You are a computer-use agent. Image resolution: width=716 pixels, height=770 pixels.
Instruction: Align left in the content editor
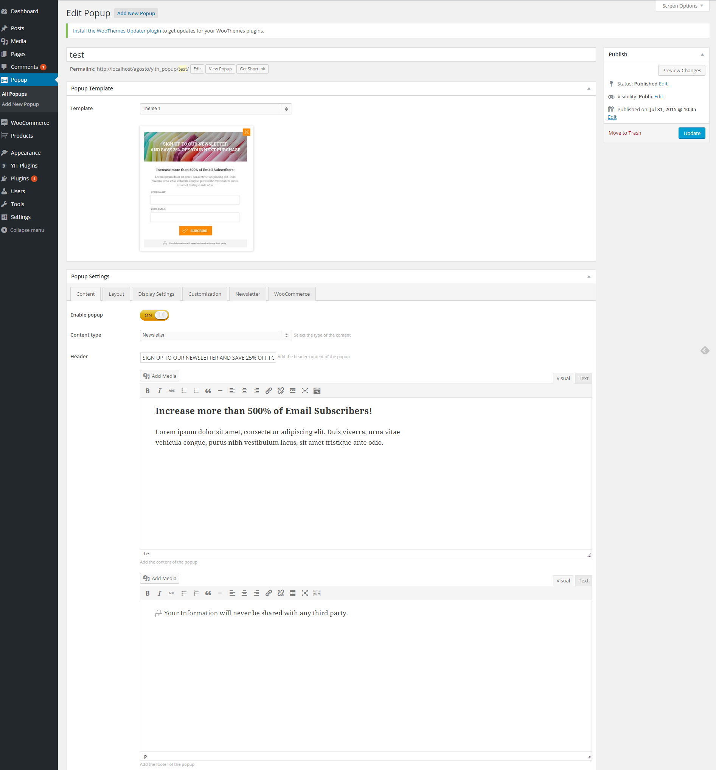click(232, 391)
